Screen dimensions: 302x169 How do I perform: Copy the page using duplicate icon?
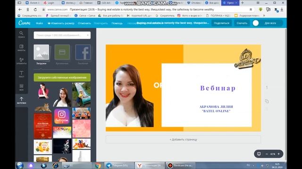(267, 101)
